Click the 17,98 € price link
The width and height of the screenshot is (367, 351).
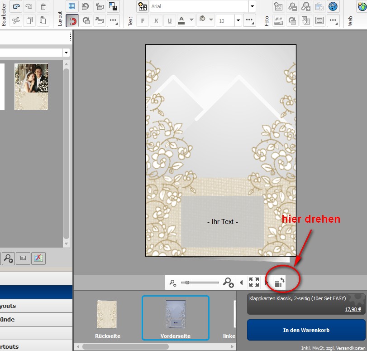click(x=353, y=309)
